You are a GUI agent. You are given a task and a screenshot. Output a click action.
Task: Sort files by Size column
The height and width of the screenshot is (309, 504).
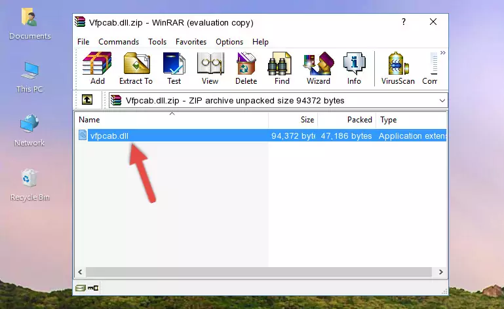click(x=293, y=120)
